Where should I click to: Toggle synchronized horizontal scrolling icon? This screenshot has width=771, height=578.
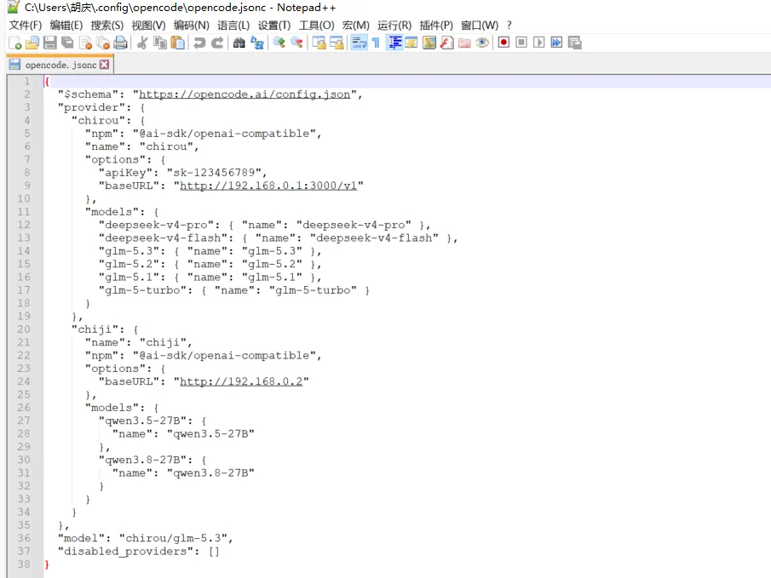click(337, 43)
